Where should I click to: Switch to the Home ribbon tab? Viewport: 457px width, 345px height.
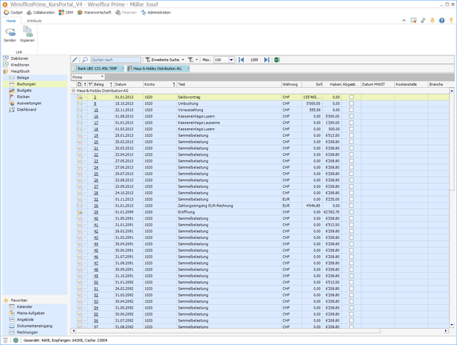coord(11,21)
